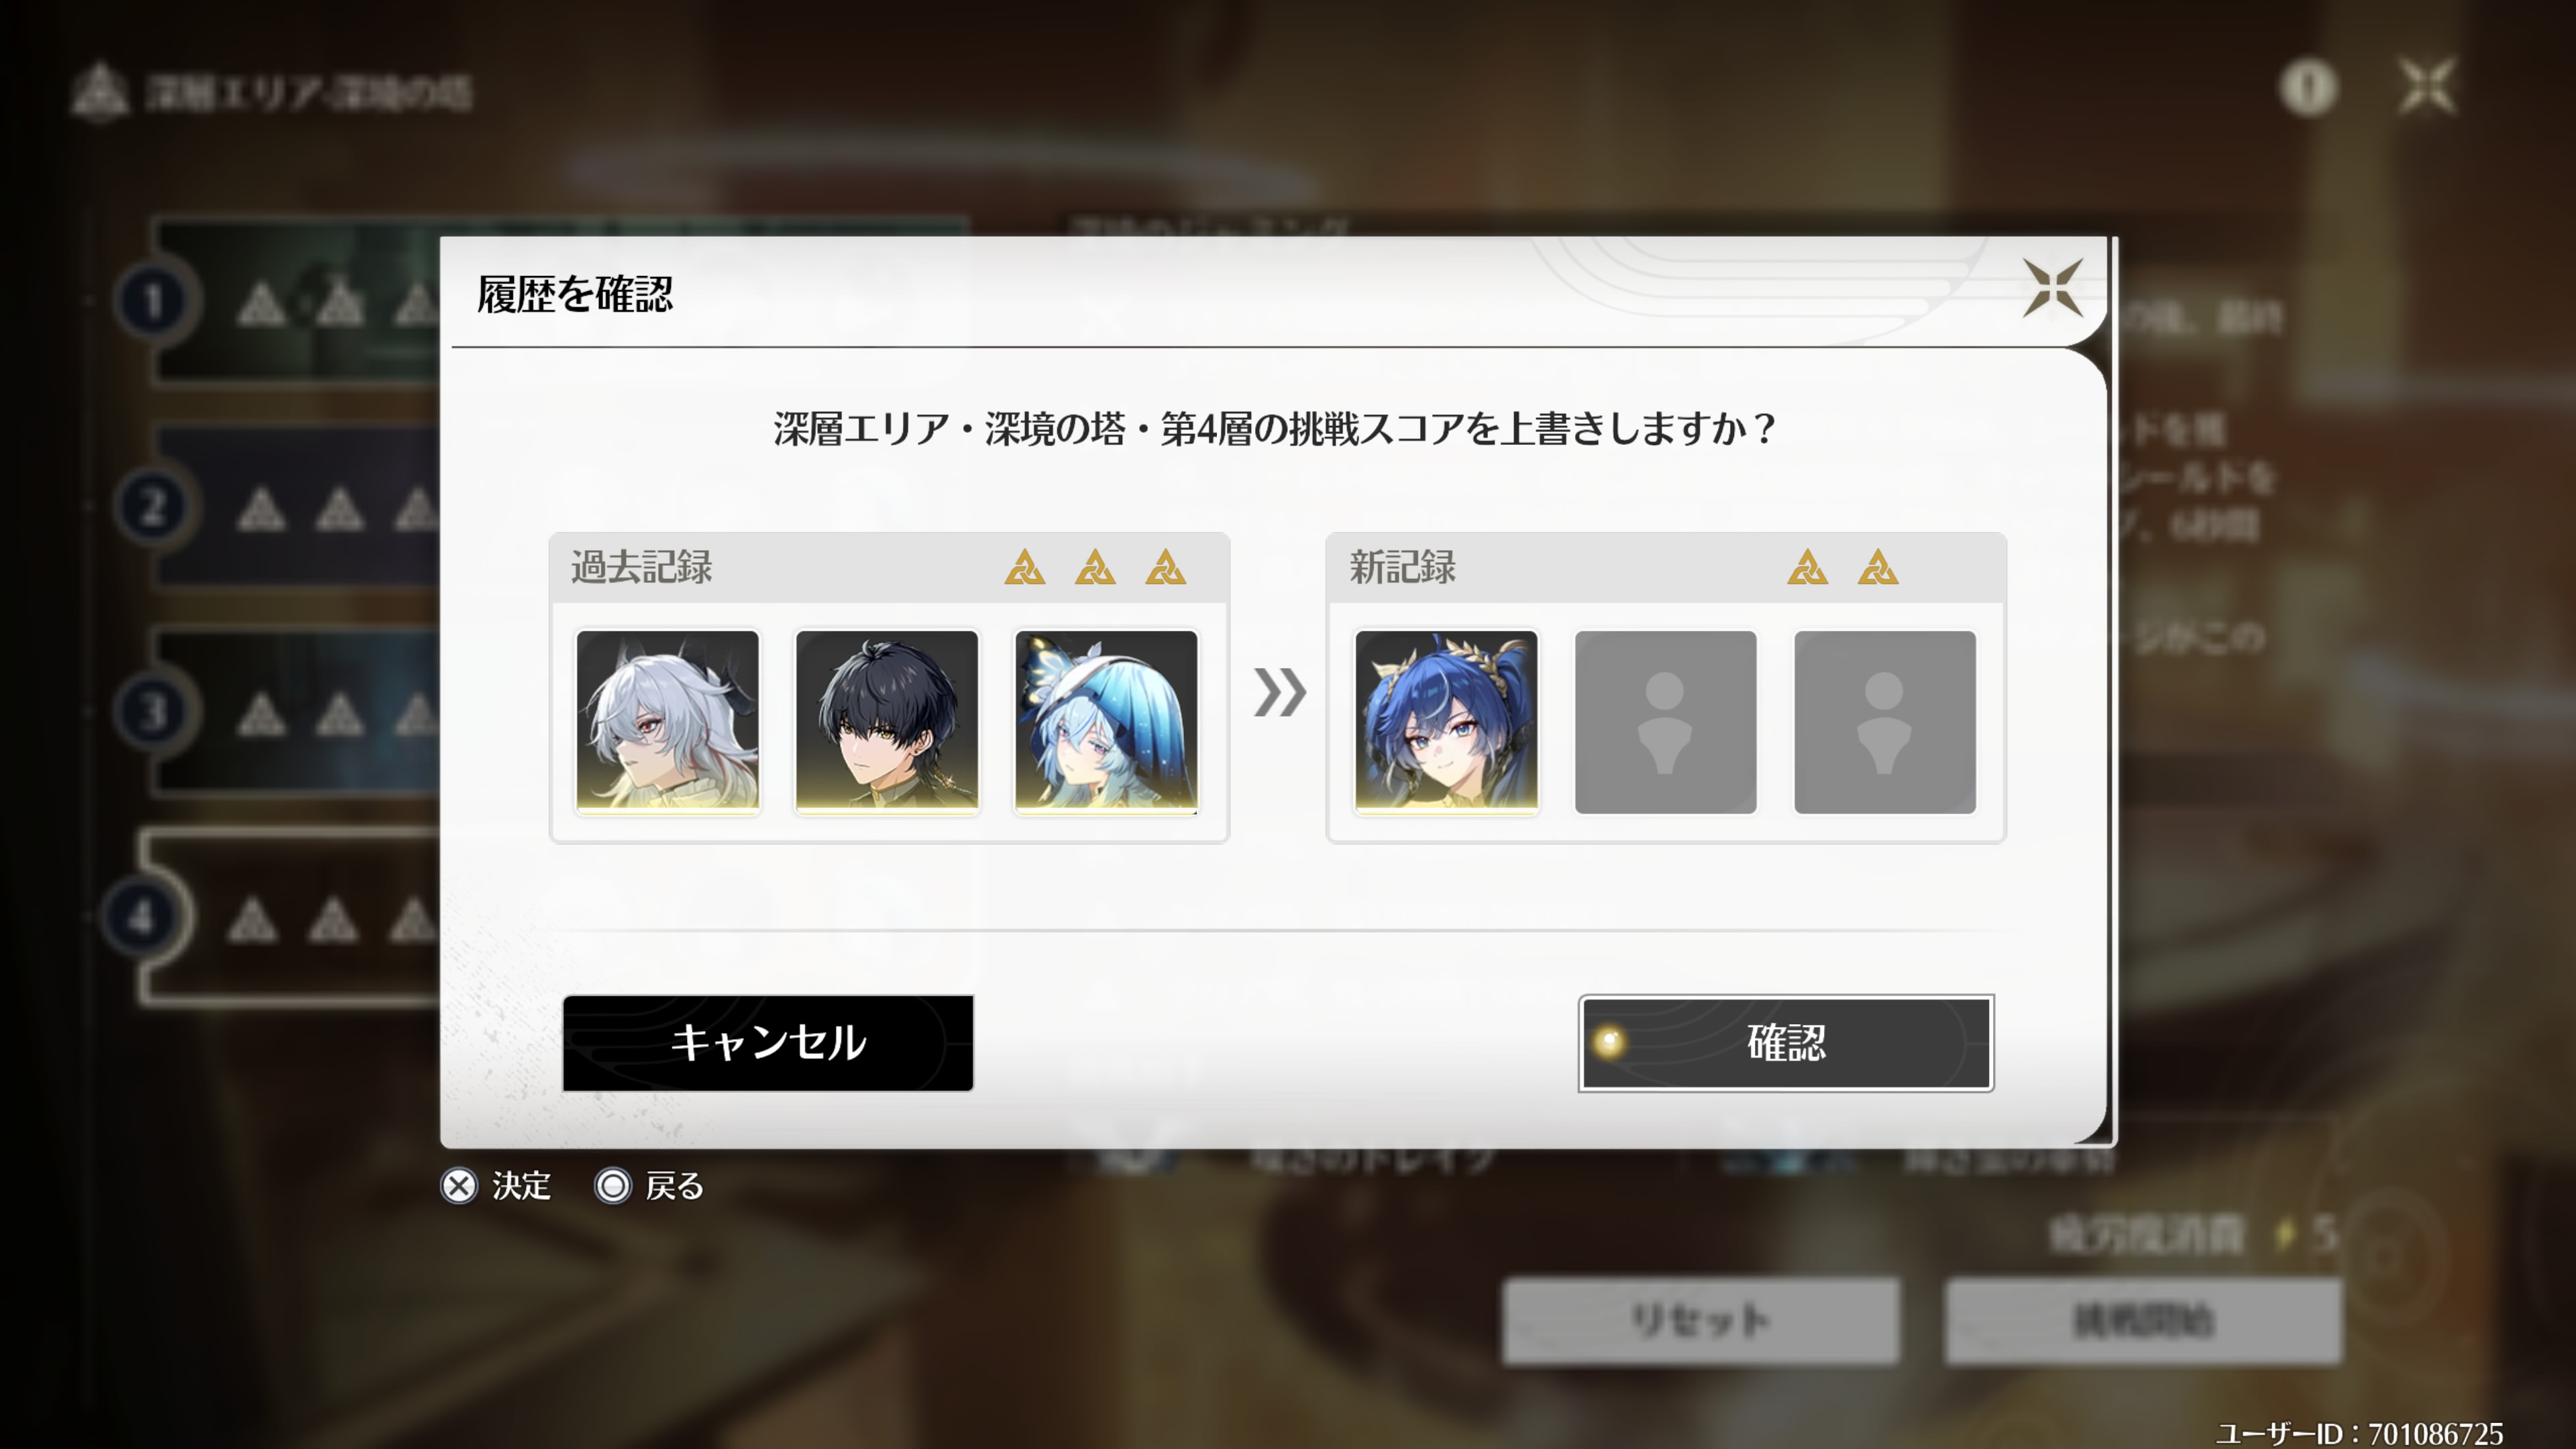Select the blue-haired character portrait in 新記録

tap(1446, 721)
